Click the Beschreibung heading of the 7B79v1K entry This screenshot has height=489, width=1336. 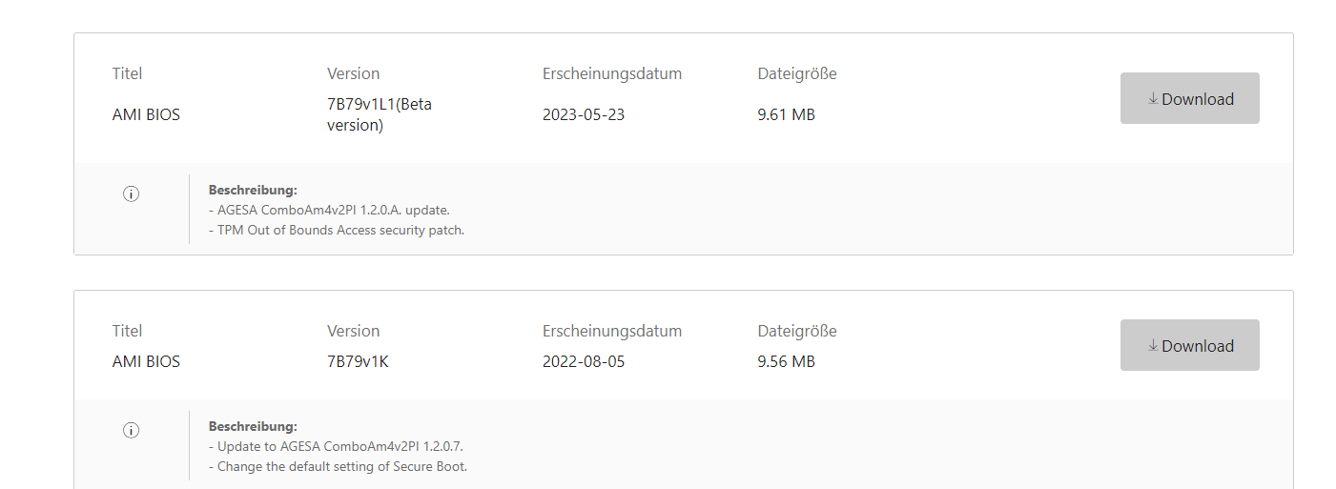(253, 426)
